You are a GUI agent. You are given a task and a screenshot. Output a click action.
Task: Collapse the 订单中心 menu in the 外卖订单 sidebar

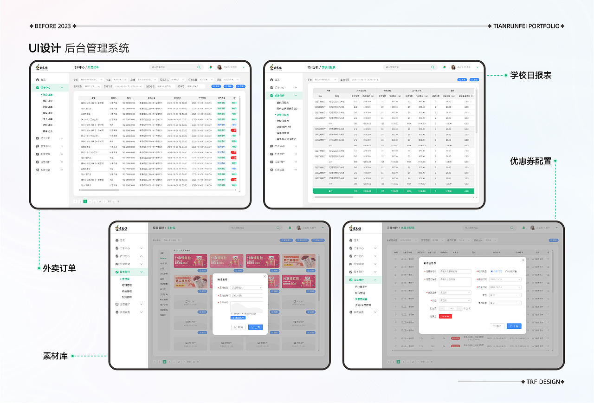62,87
